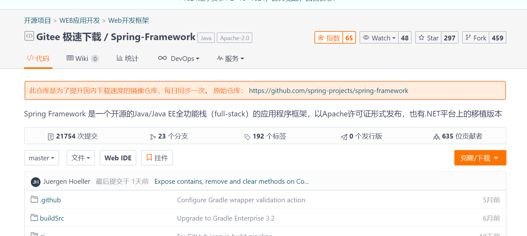Click the DevOps infinity icon
The height and width of the screenshot is (236, 527).
[x=162, y=58]
